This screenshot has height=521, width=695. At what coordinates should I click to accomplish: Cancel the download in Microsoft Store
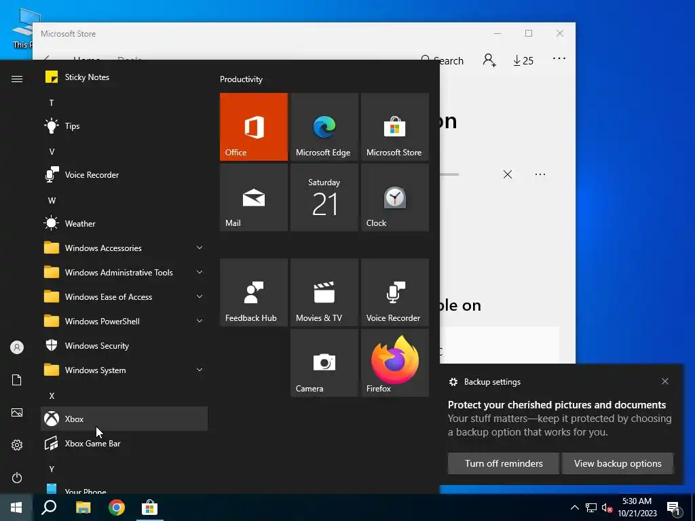[508, 174]
